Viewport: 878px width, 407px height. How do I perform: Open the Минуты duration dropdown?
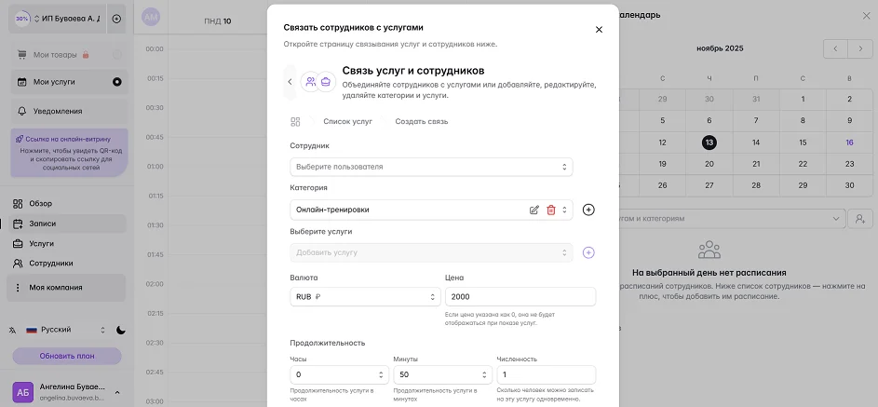(441, 374)
